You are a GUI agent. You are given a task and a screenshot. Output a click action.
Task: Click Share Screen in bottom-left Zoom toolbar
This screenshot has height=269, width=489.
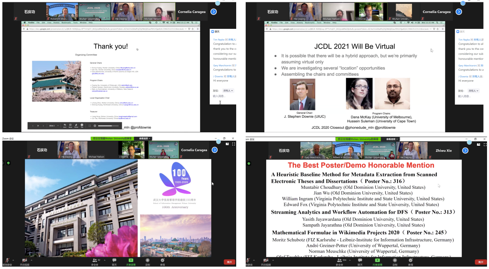130,261
